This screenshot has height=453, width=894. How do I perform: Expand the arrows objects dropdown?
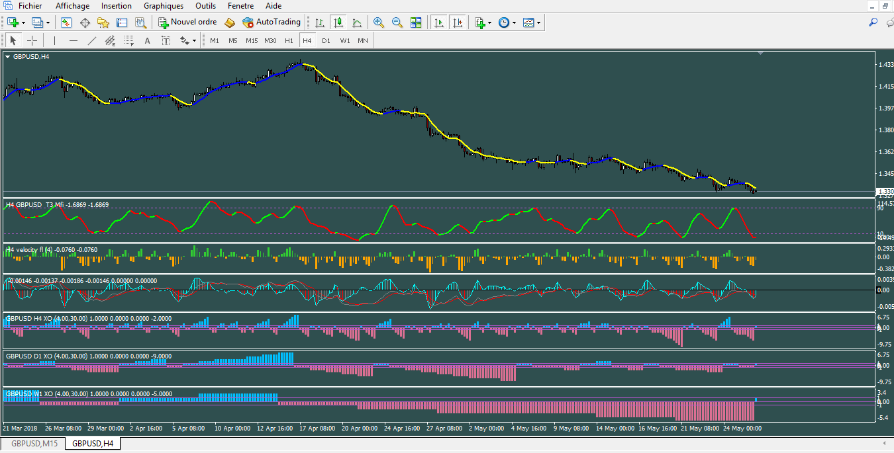(x=194, y=41)
